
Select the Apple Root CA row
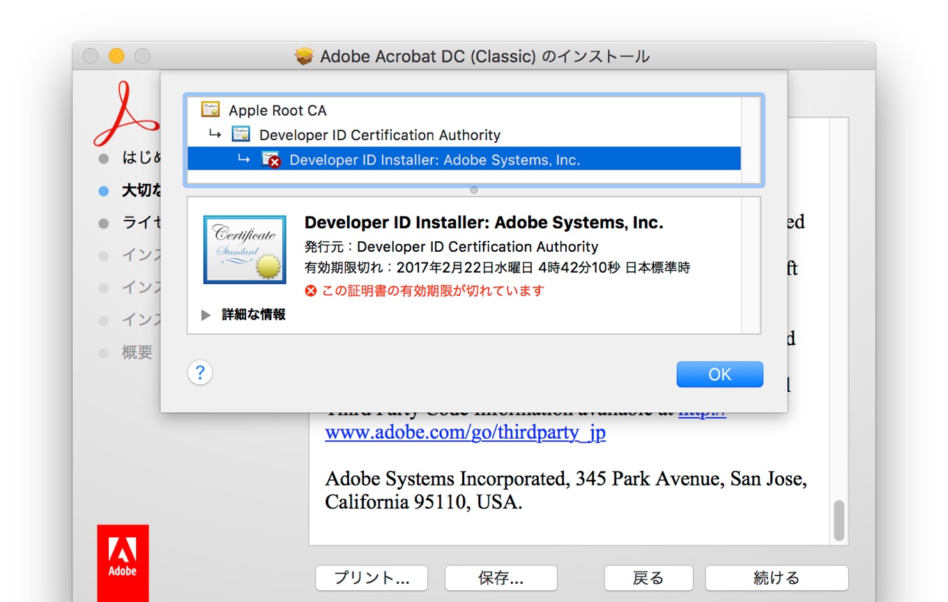point(464,110)
